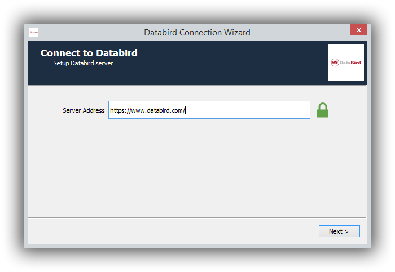Viewport: 395px width, 272px height.
Task: Close the Databird Connection Wizard window
Action: click(358, 30)
